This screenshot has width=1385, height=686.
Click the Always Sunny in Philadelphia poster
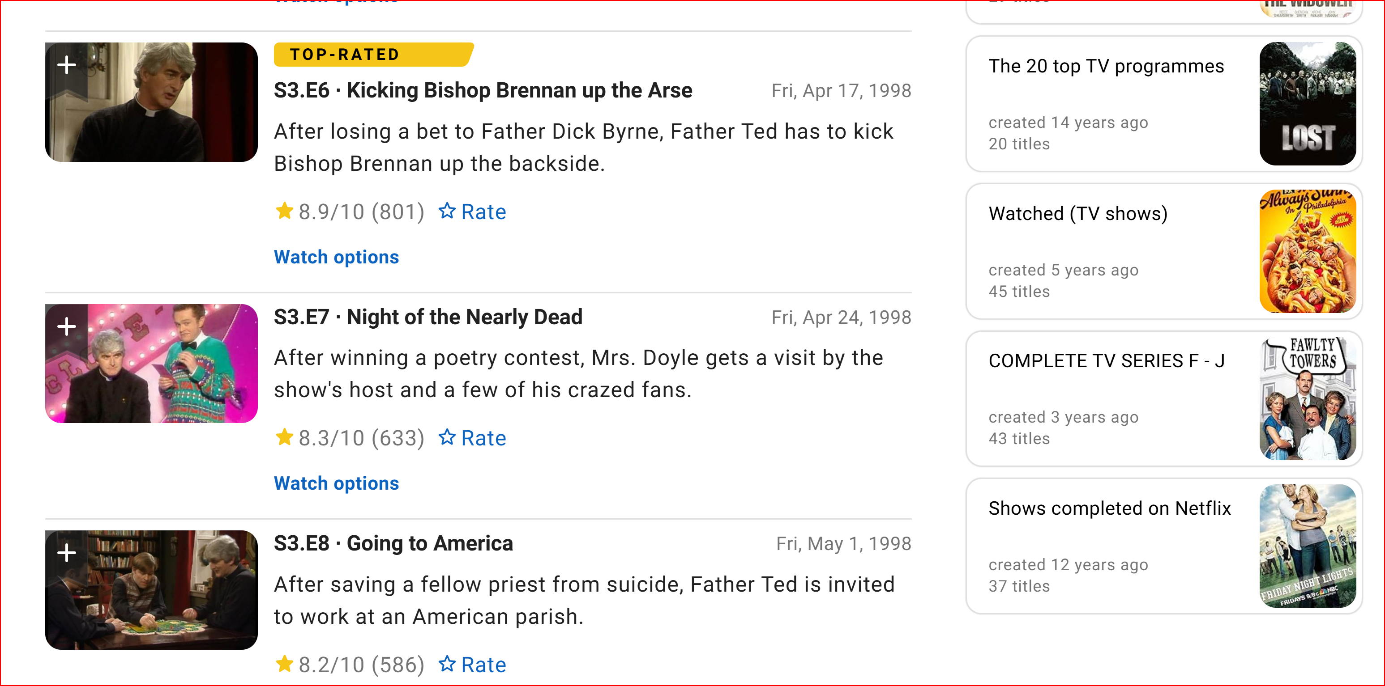(1307, 251)
